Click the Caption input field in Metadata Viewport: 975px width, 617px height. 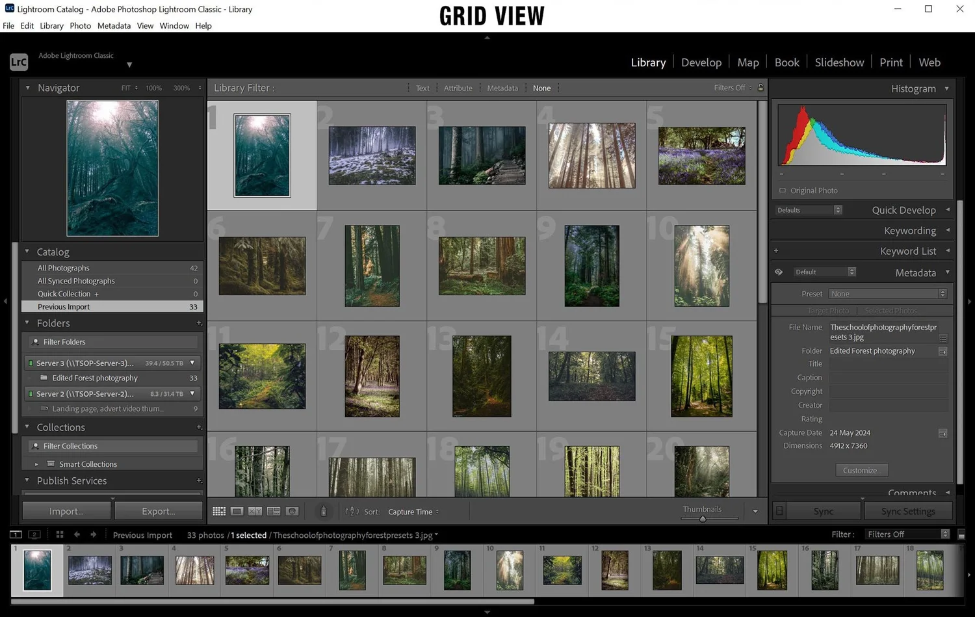pos(888,377)
